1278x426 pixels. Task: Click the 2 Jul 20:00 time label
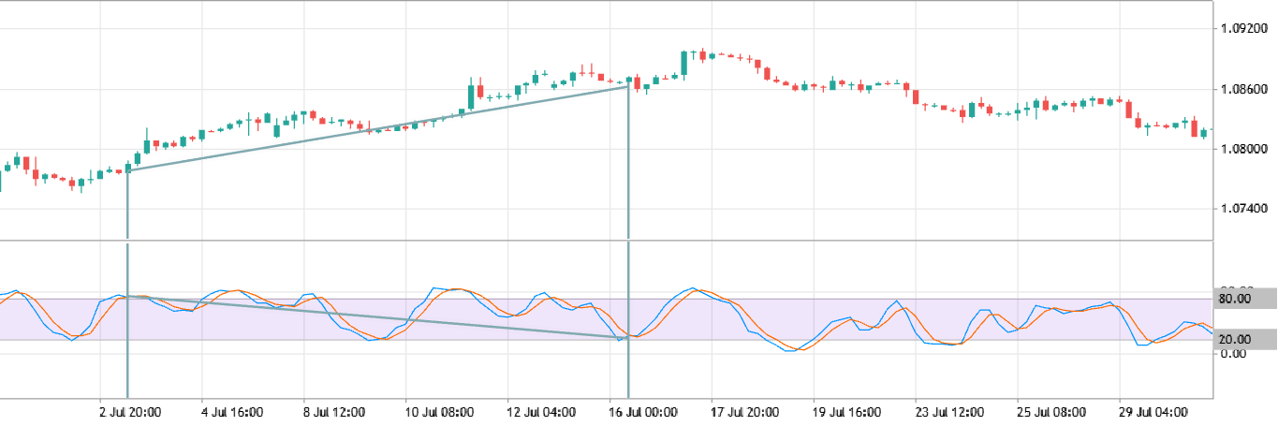[131, 412]
